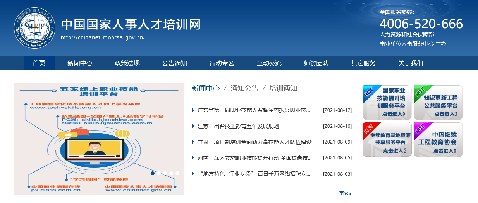Click the date [2021-08-05]
This screenshot has height=203, width=478.
[x=337, y=158]
